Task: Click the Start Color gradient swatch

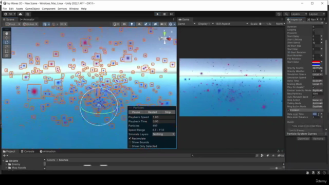Action: coord(316,63)
